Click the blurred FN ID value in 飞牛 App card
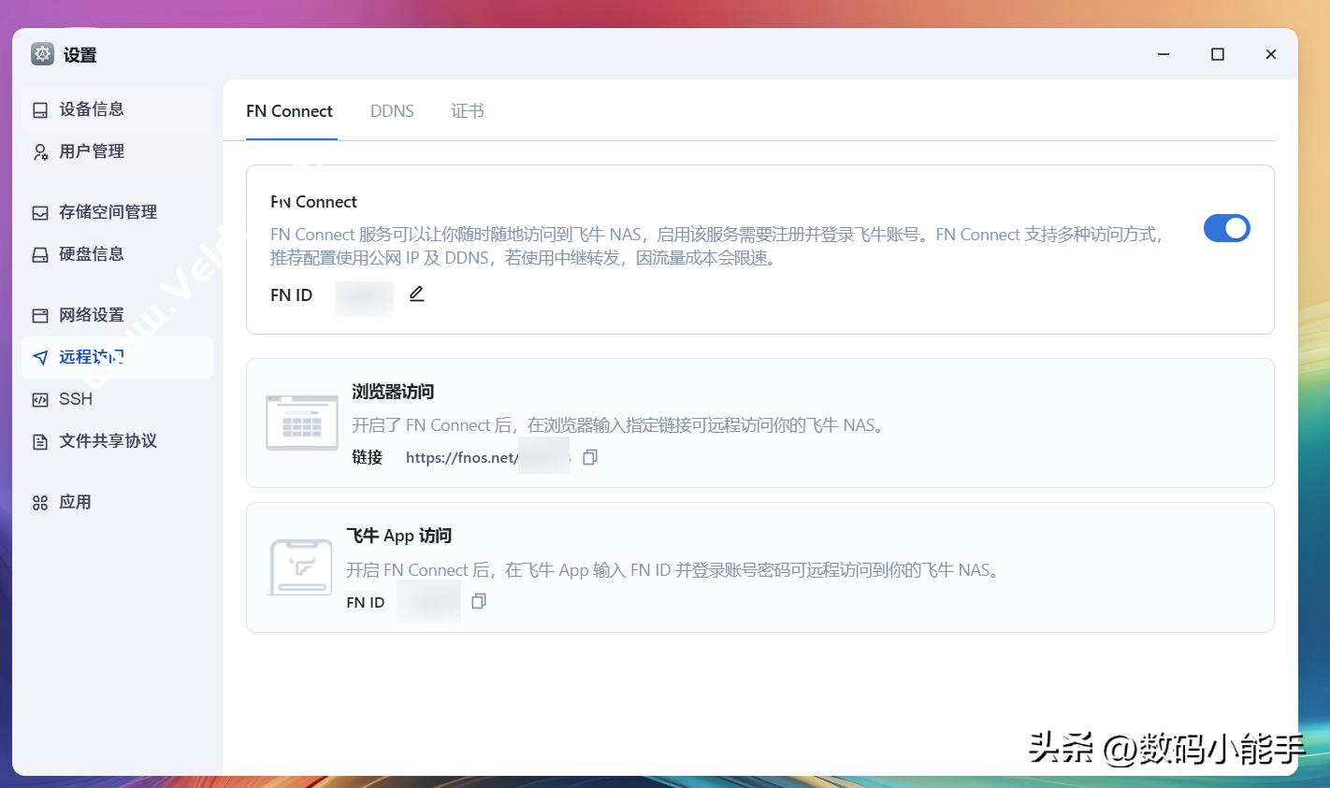This screenshot has height=788, width=1330. [x=428, y=601]
